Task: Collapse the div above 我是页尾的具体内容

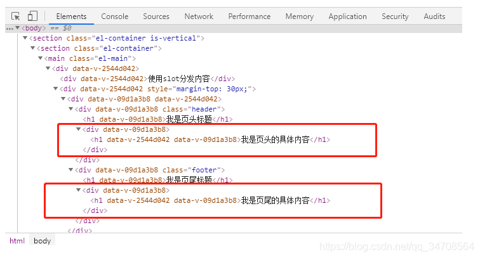Action: 78,190
